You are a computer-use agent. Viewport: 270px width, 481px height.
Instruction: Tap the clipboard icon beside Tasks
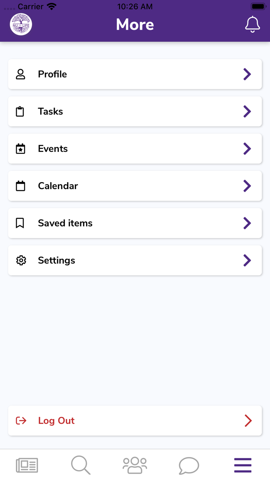point(20,112)
